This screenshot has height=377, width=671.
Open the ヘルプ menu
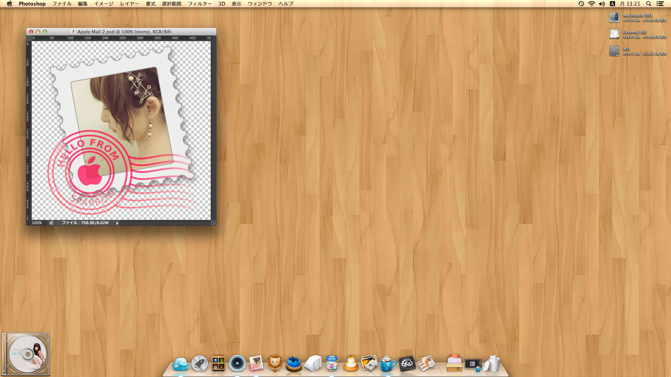(286, 4)
